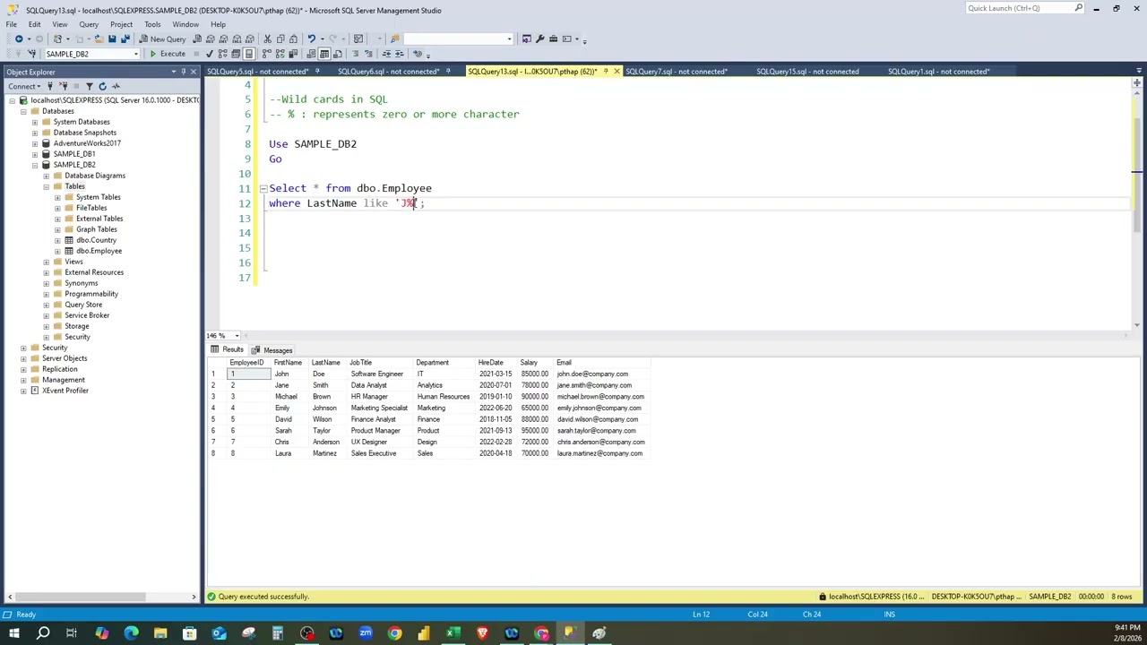The height and width of the screenshot is (645, 1147).
Task: Comment out the selected lines
Action: click(355, 54)
